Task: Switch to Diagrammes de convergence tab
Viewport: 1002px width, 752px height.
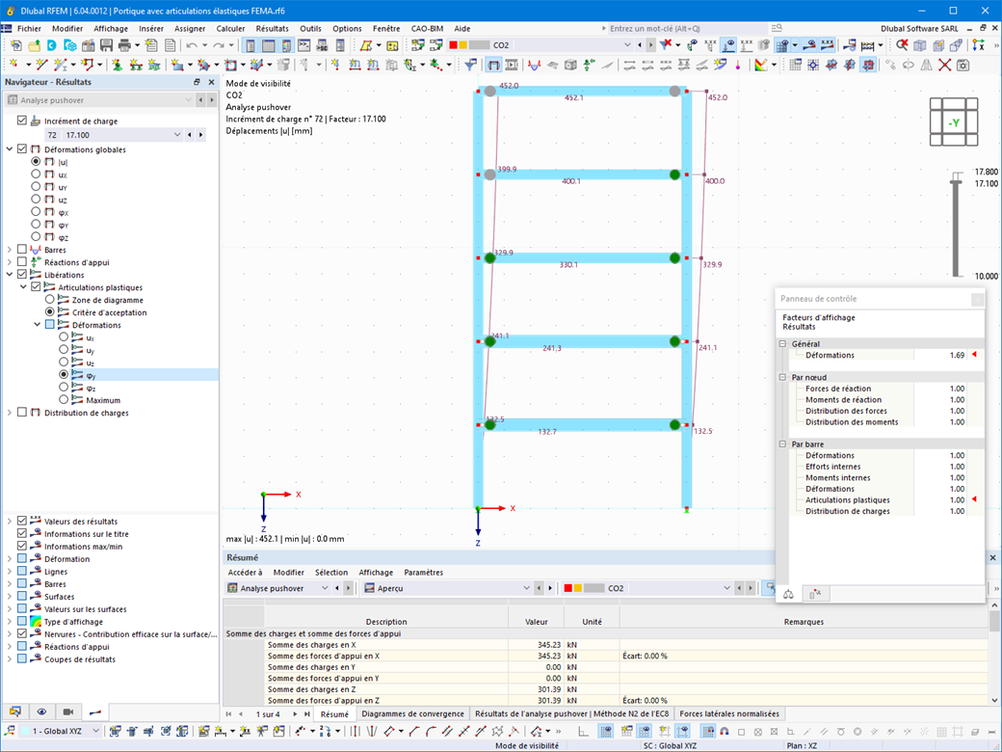Action: [412, 713]
